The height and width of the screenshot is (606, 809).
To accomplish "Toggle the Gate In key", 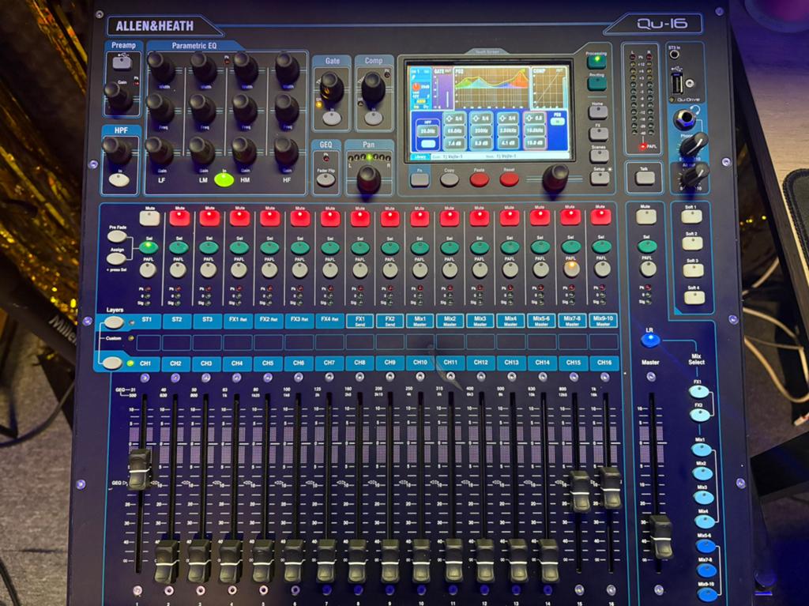I will click(332, 119).
